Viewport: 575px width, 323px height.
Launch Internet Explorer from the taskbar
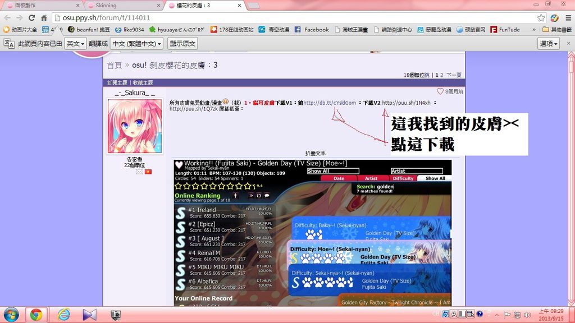coord(64,315)
